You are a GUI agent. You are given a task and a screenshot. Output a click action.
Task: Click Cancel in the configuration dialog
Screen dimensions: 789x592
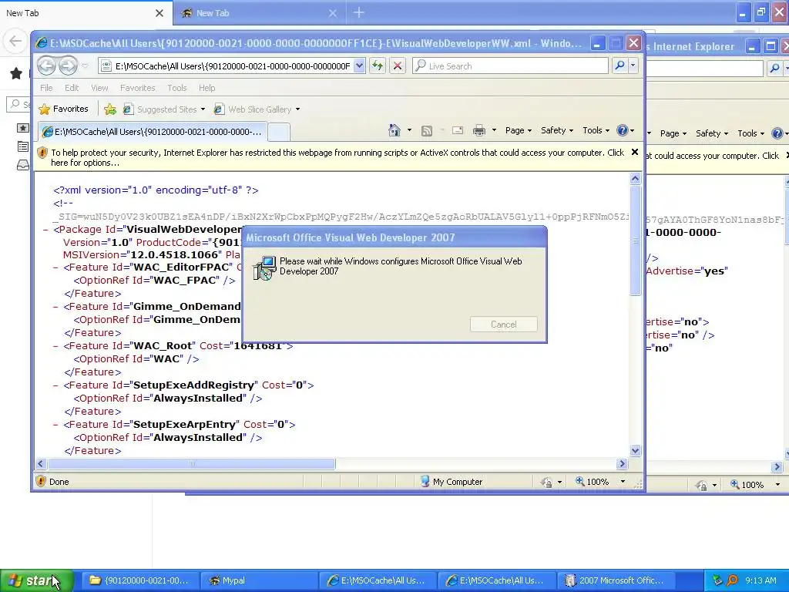(x=504, y=325)
